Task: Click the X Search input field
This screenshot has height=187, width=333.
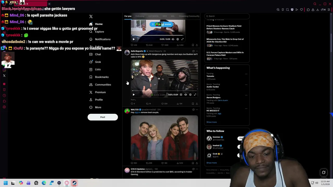Action: [x=227, y=16]
